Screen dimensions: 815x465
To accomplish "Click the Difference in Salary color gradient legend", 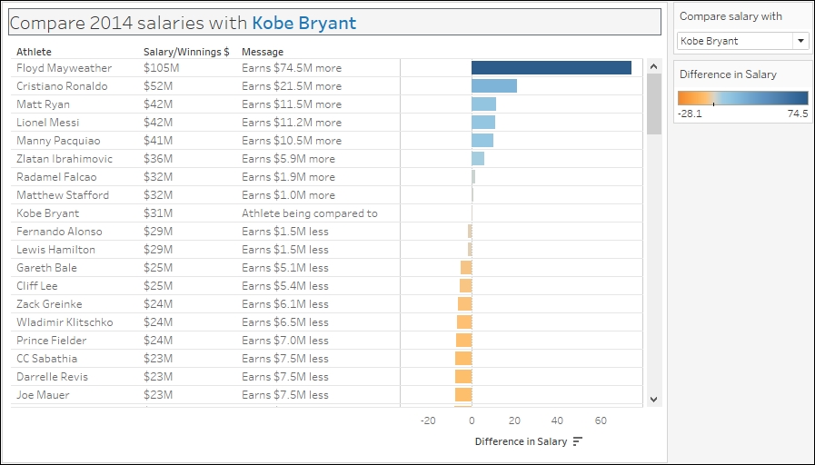I will click(742, 98).
